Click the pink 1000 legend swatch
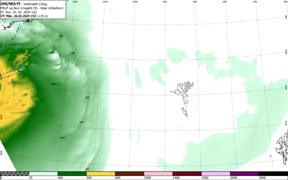The width and height of the screenshot is (288, 180). 158,174
